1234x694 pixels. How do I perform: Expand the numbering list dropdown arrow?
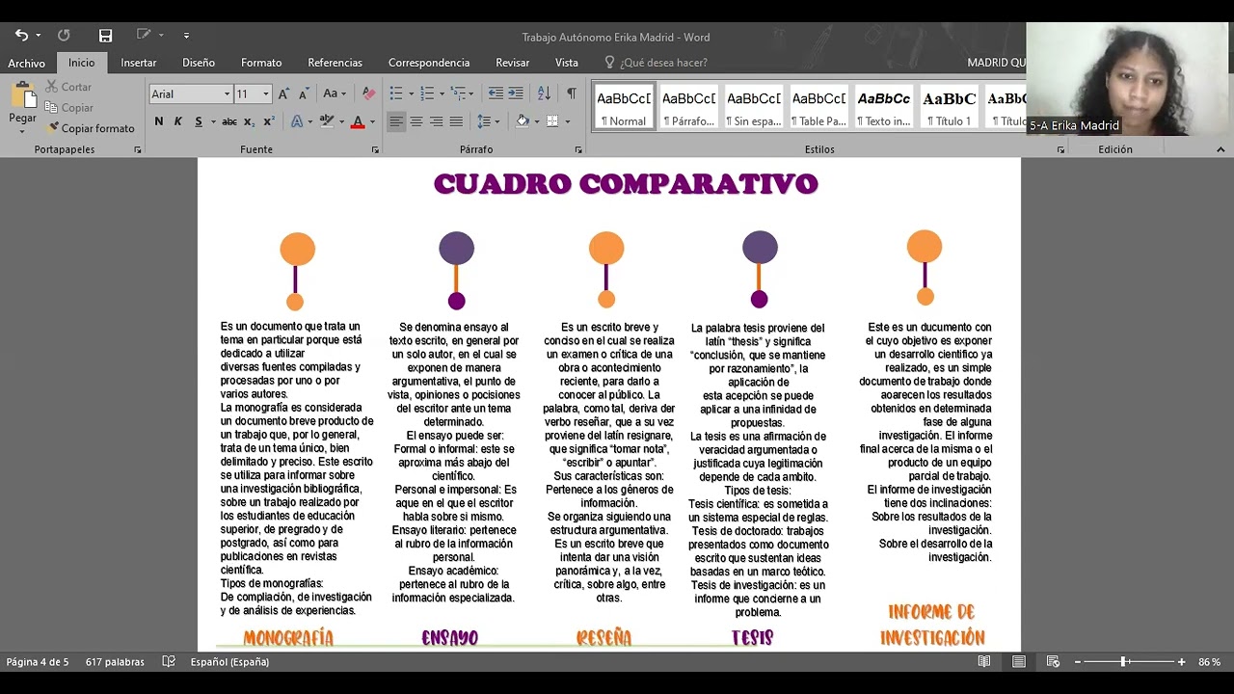click(442, 93)
